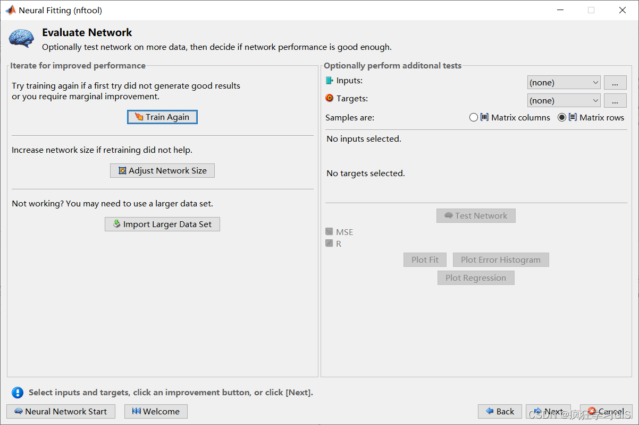
Task: Click the Test Network button
Action: click(x=476, y=215)
